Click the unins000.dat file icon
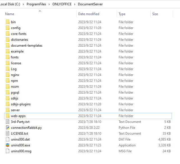Screen dimensions: 180x164 [x=8, y=139]
